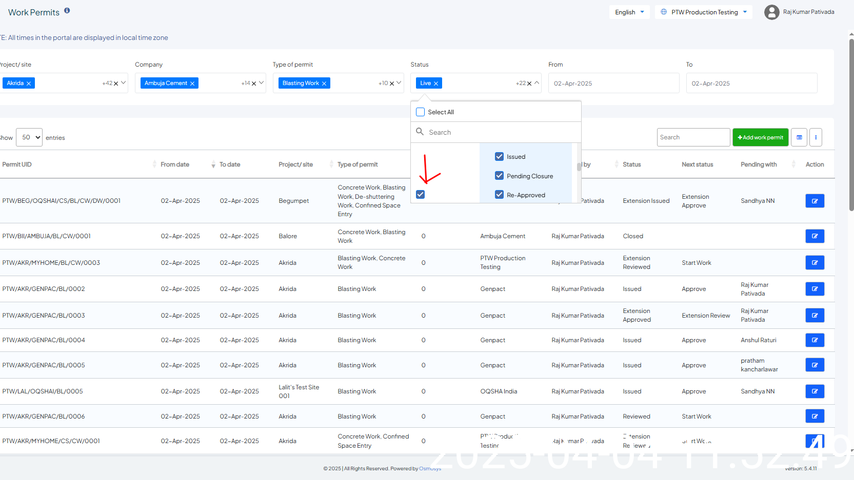Click edit icon for PTW/BII/AMBUJA/BL/CW/0001
The height and width of the screenshot is (480, 854).
tap(815, 236)
